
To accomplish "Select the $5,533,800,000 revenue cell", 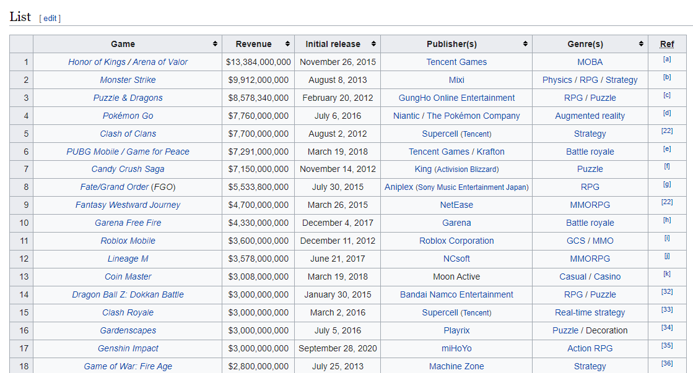I will 258,187.
